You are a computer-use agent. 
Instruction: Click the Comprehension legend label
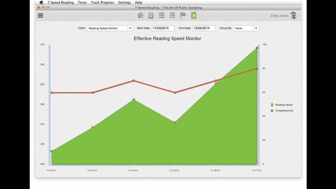[x=284, y=111]
